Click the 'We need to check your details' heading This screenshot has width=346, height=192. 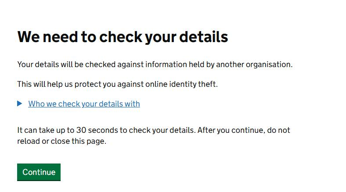coord(123,37)
